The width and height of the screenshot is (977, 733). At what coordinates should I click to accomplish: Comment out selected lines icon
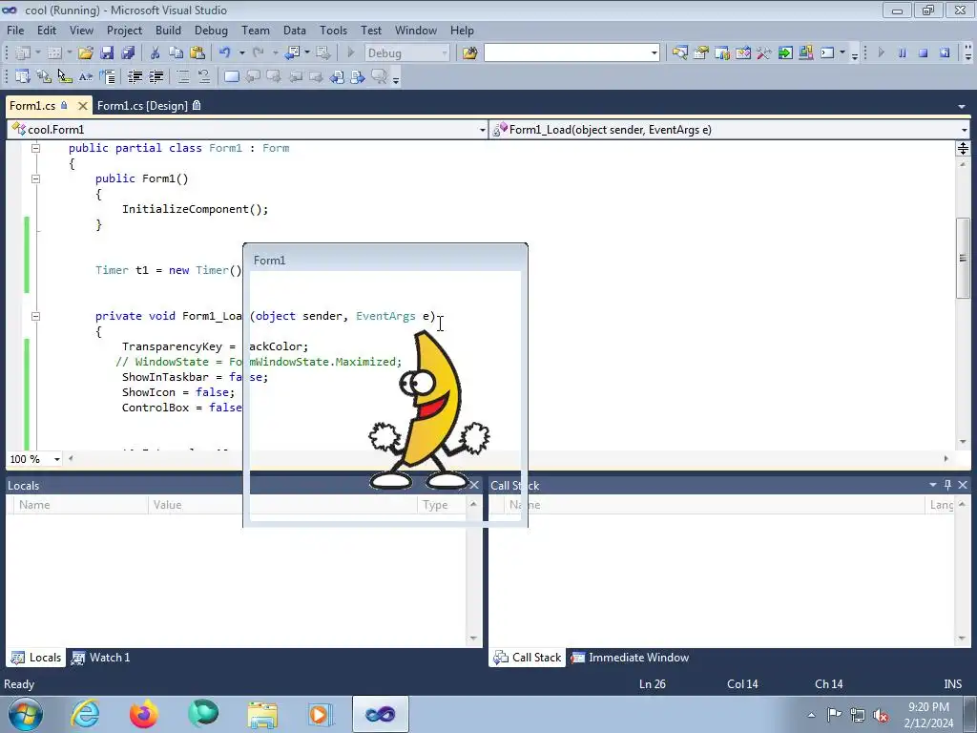tap(182, 76)
